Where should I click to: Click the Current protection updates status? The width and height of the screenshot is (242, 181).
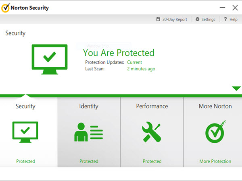point(134,62)
